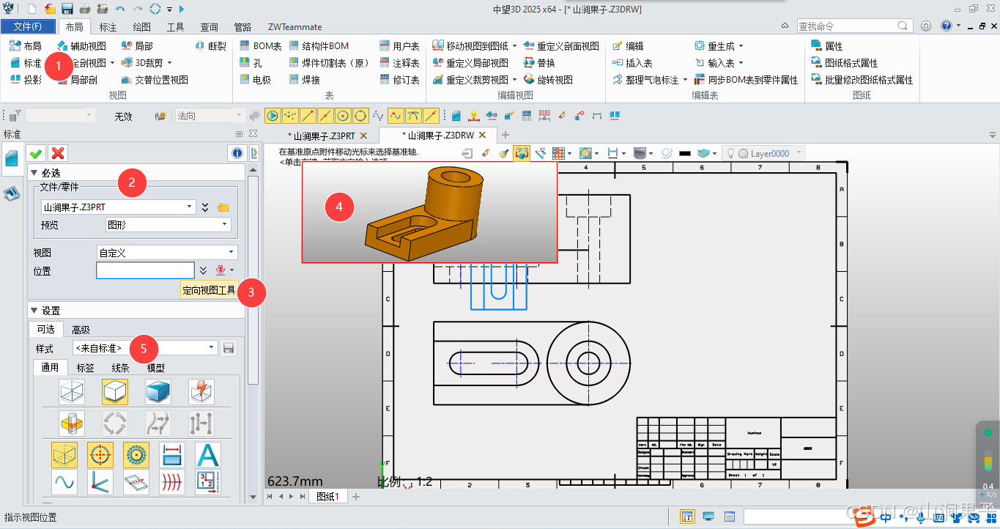The width and height of the screenshot is (1000, 529).
Task: Click into the 位置 input field
Action: [145, 270]
